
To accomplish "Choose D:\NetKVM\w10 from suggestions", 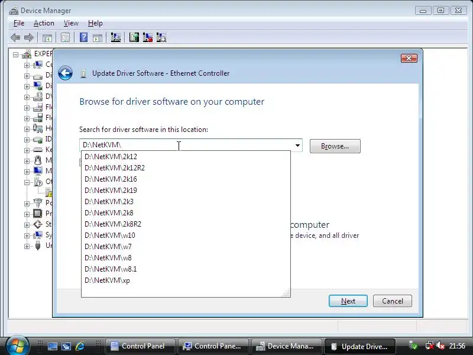I will tap(186, 235).
